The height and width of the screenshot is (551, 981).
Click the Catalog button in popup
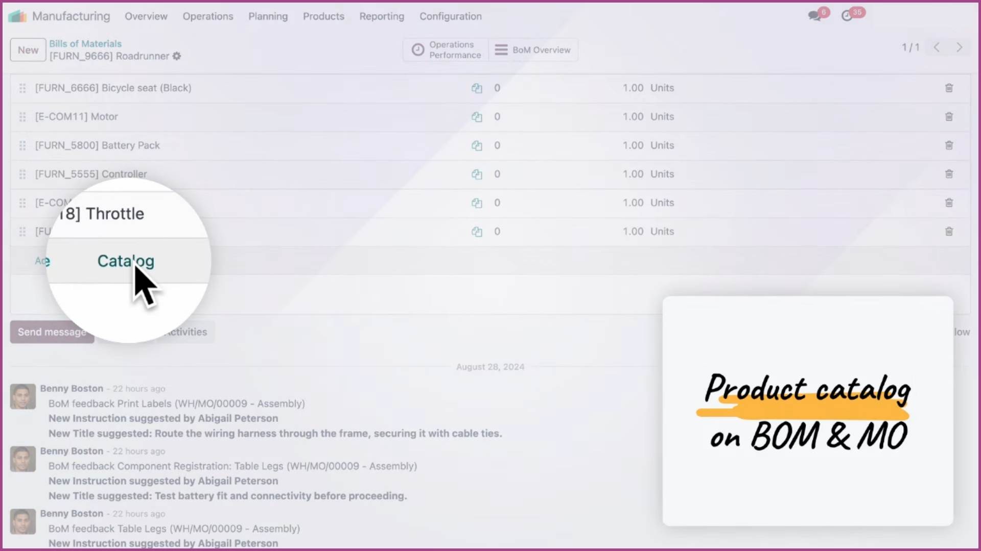pyautogui.click(x=125, y=261)
